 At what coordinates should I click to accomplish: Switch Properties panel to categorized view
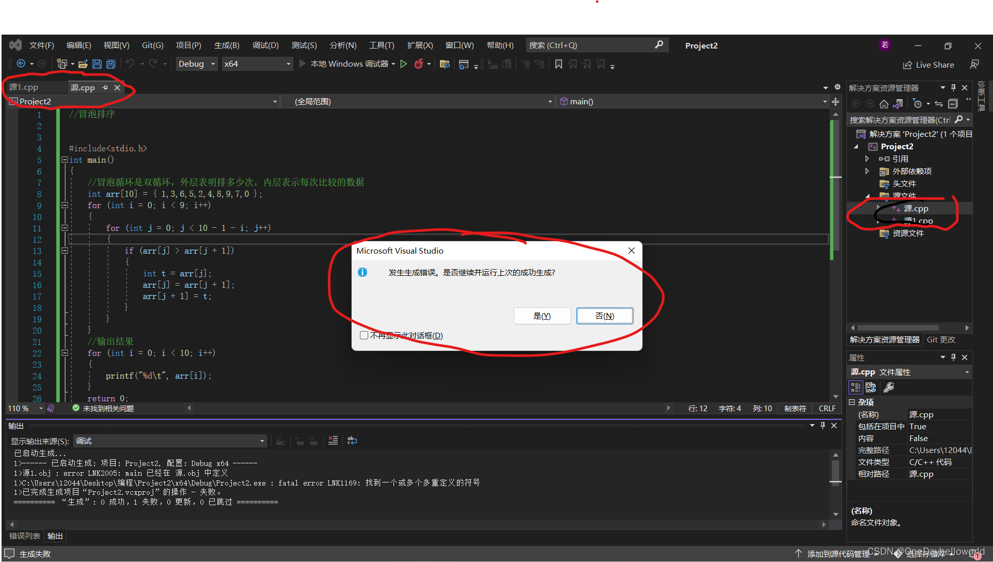856,387
